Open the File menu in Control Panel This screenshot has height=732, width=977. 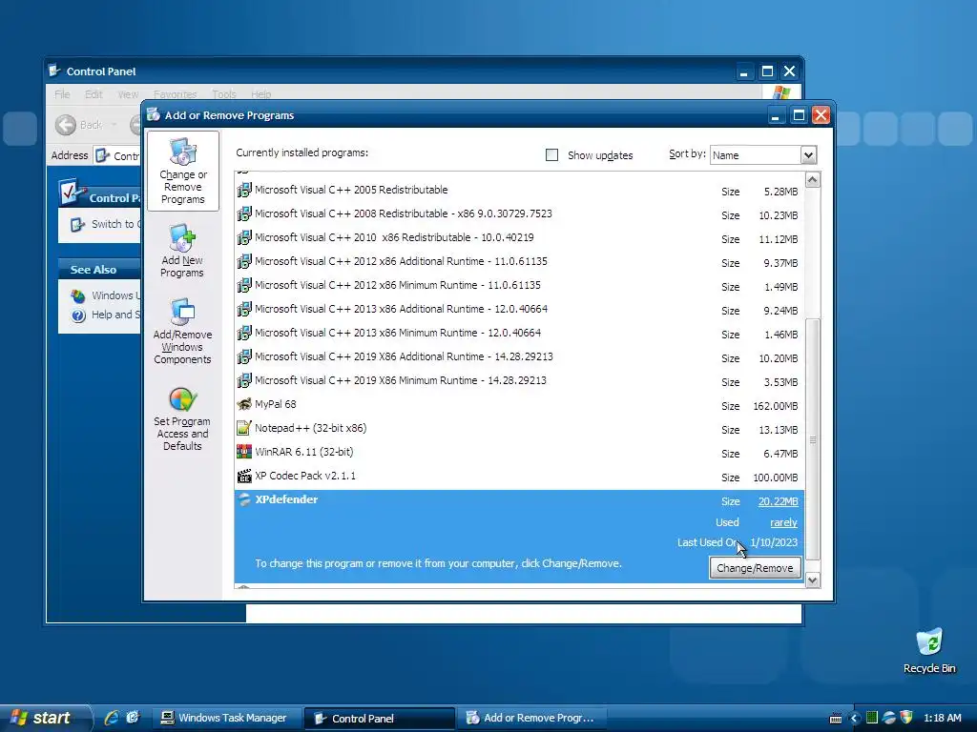point(62,94)
